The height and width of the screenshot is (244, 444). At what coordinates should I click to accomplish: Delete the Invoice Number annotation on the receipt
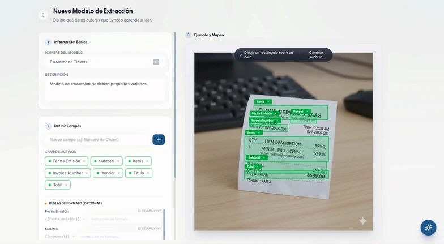(277, 121)
